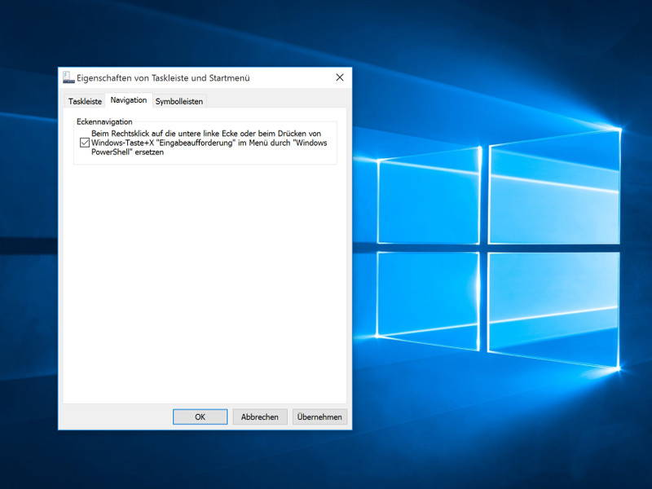The image size is (652, 489).
Task: Confirm with the OK button
Action: (x=200, y=416)
